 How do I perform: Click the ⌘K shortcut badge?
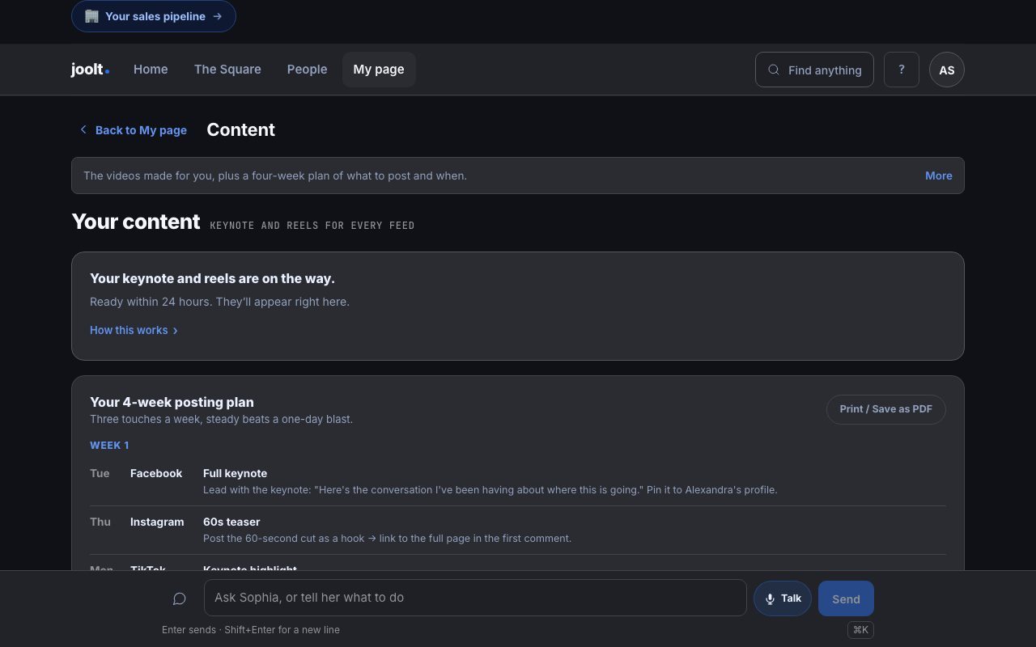click(860, 629)
